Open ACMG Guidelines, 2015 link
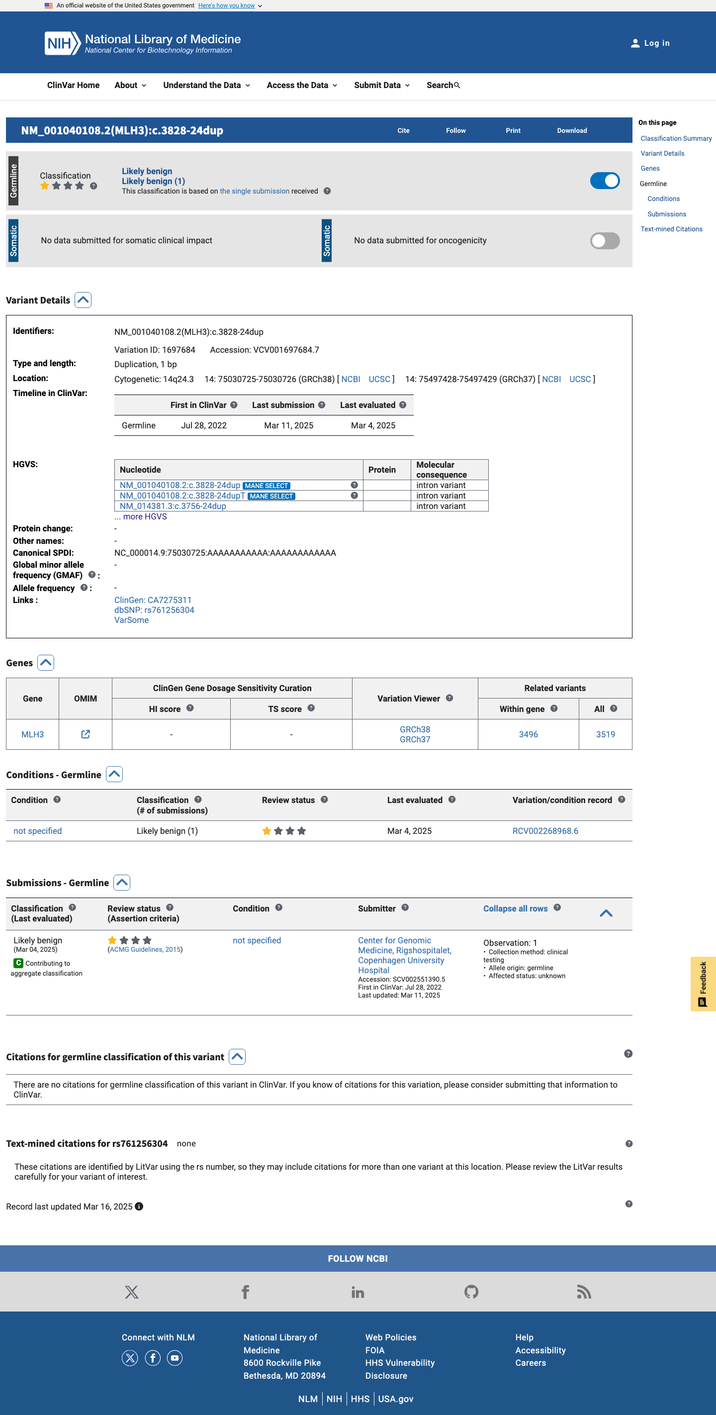Viewport: 716px width, 1415px height. (146, 950)
